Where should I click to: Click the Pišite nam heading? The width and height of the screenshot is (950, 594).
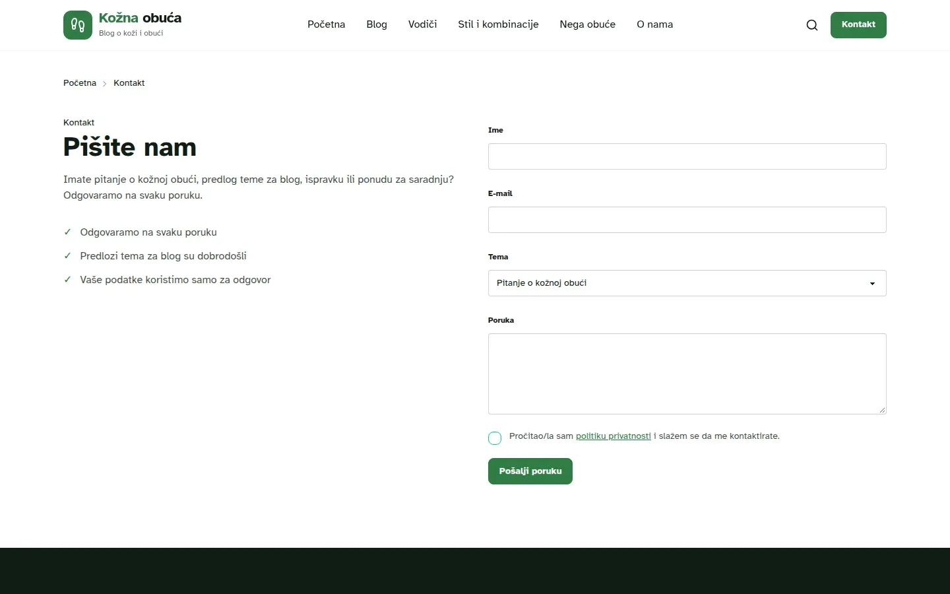[x=130, y=147]
